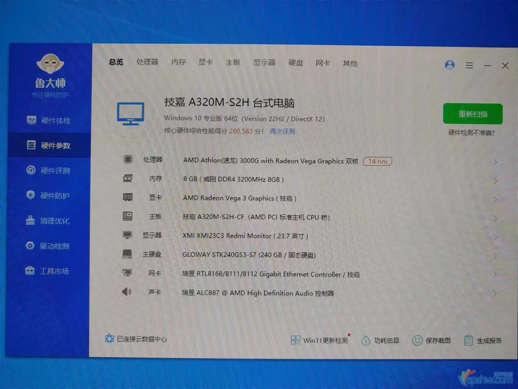Click the 显示器 monitor row icon

(127, 235)
